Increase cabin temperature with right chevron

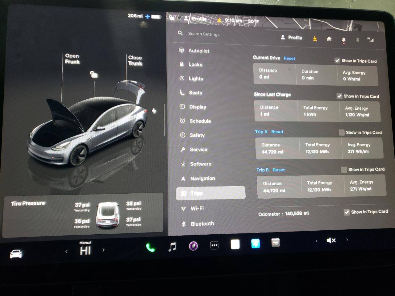click(x=103, y=250)
